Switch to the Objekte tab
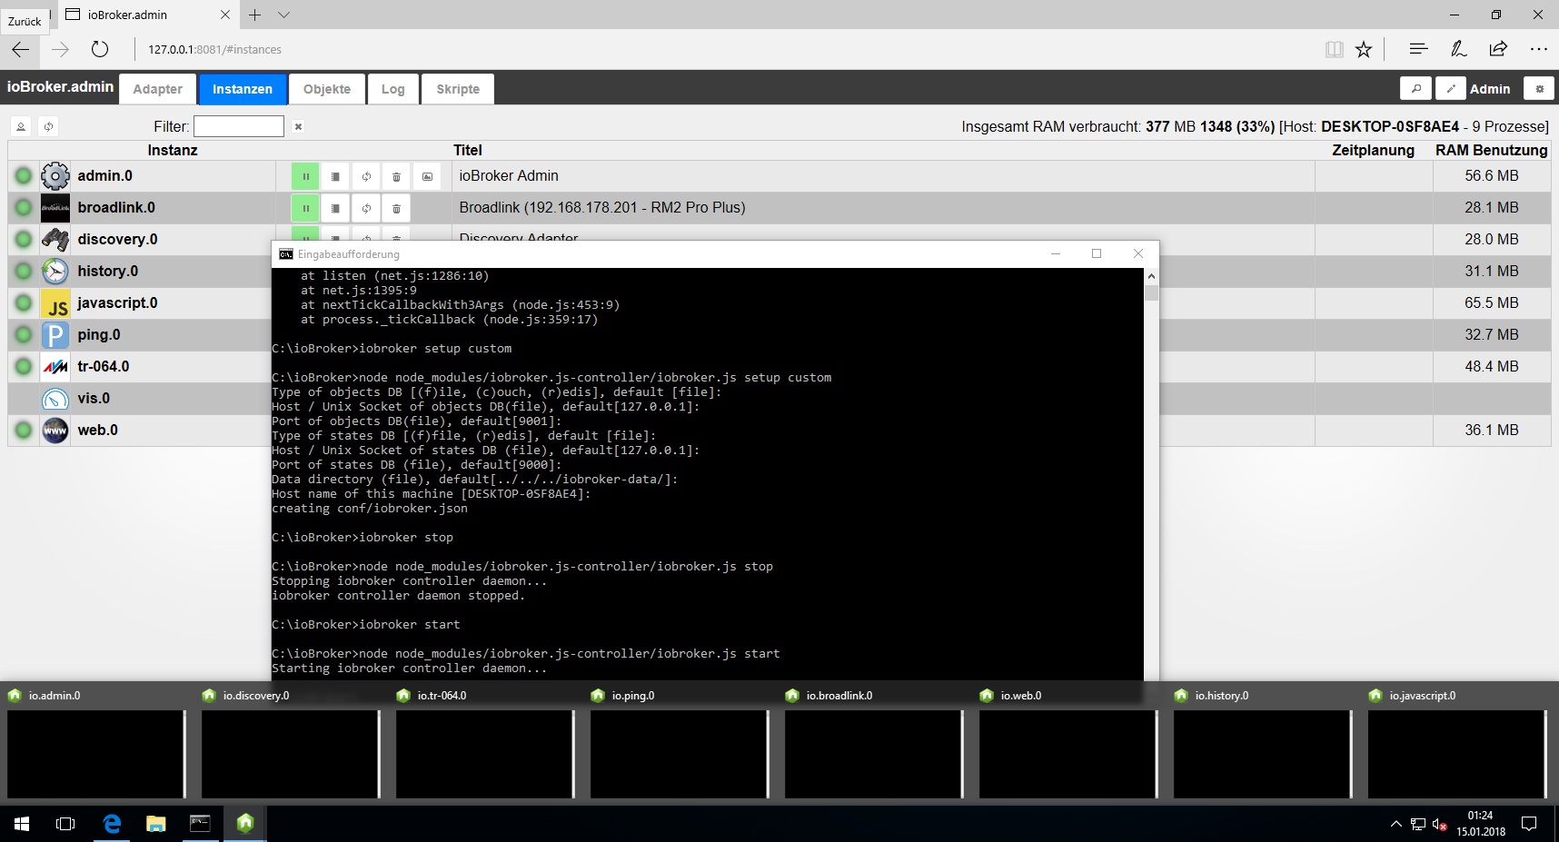The width and height of the screenshot is (1559, 842). 327,89
